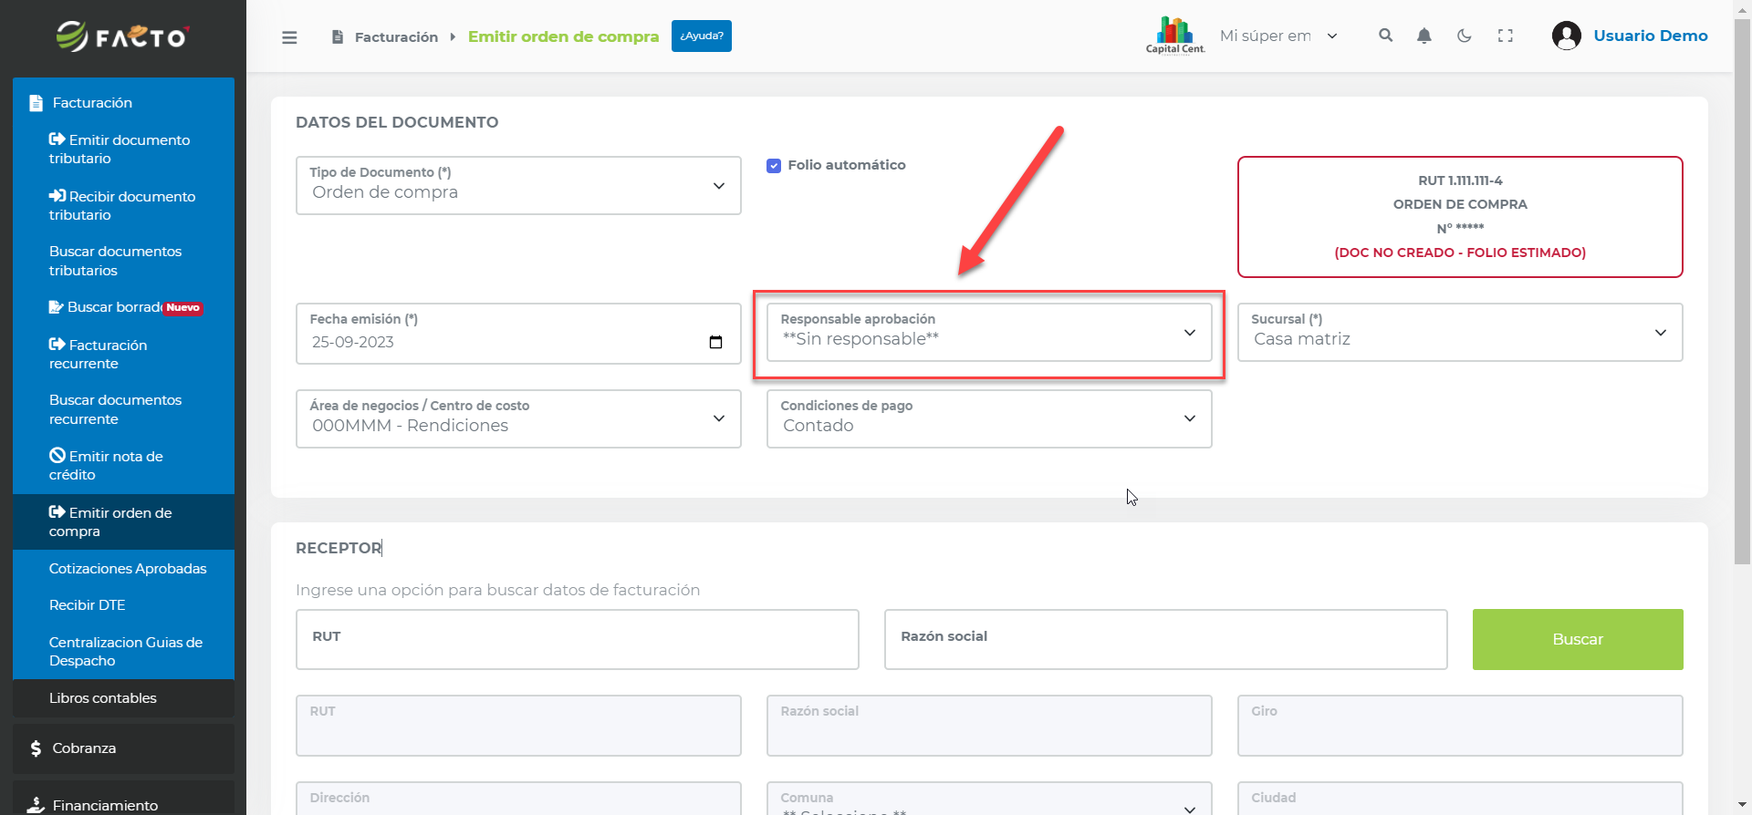Click the FACTO logo in sidebar
The height and width of the screenshot is (815, 1752).
[122, 36]
